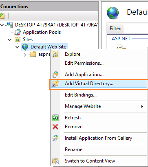
Task: Choose Edit Permissions... from context menu
Action: [84, 63]
